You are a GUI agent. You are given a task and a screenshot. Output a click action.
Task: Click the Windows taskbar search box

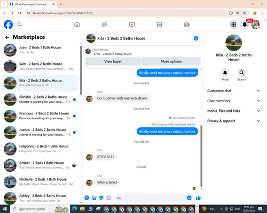pyautogui.click(x=40, y=209)
